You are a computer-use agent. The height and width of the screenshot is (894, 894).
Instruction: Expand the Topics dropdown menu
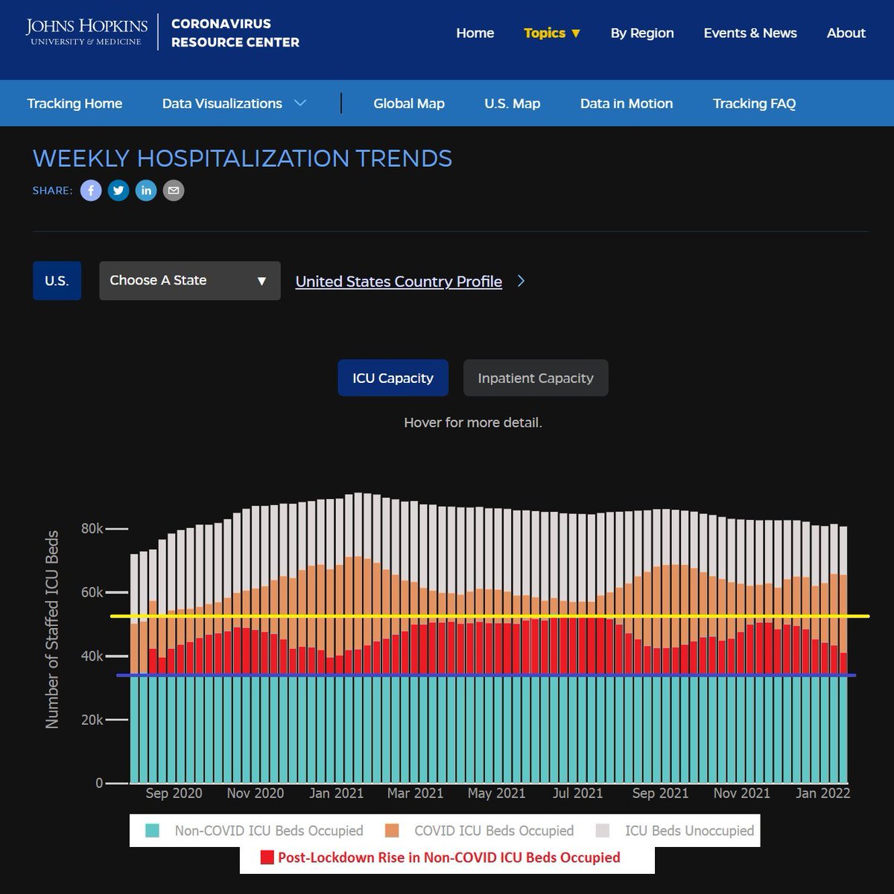[552, 33]
